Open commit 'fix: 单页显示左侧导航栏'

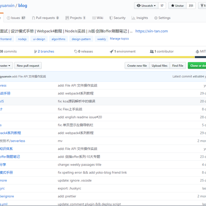(76, 125)
